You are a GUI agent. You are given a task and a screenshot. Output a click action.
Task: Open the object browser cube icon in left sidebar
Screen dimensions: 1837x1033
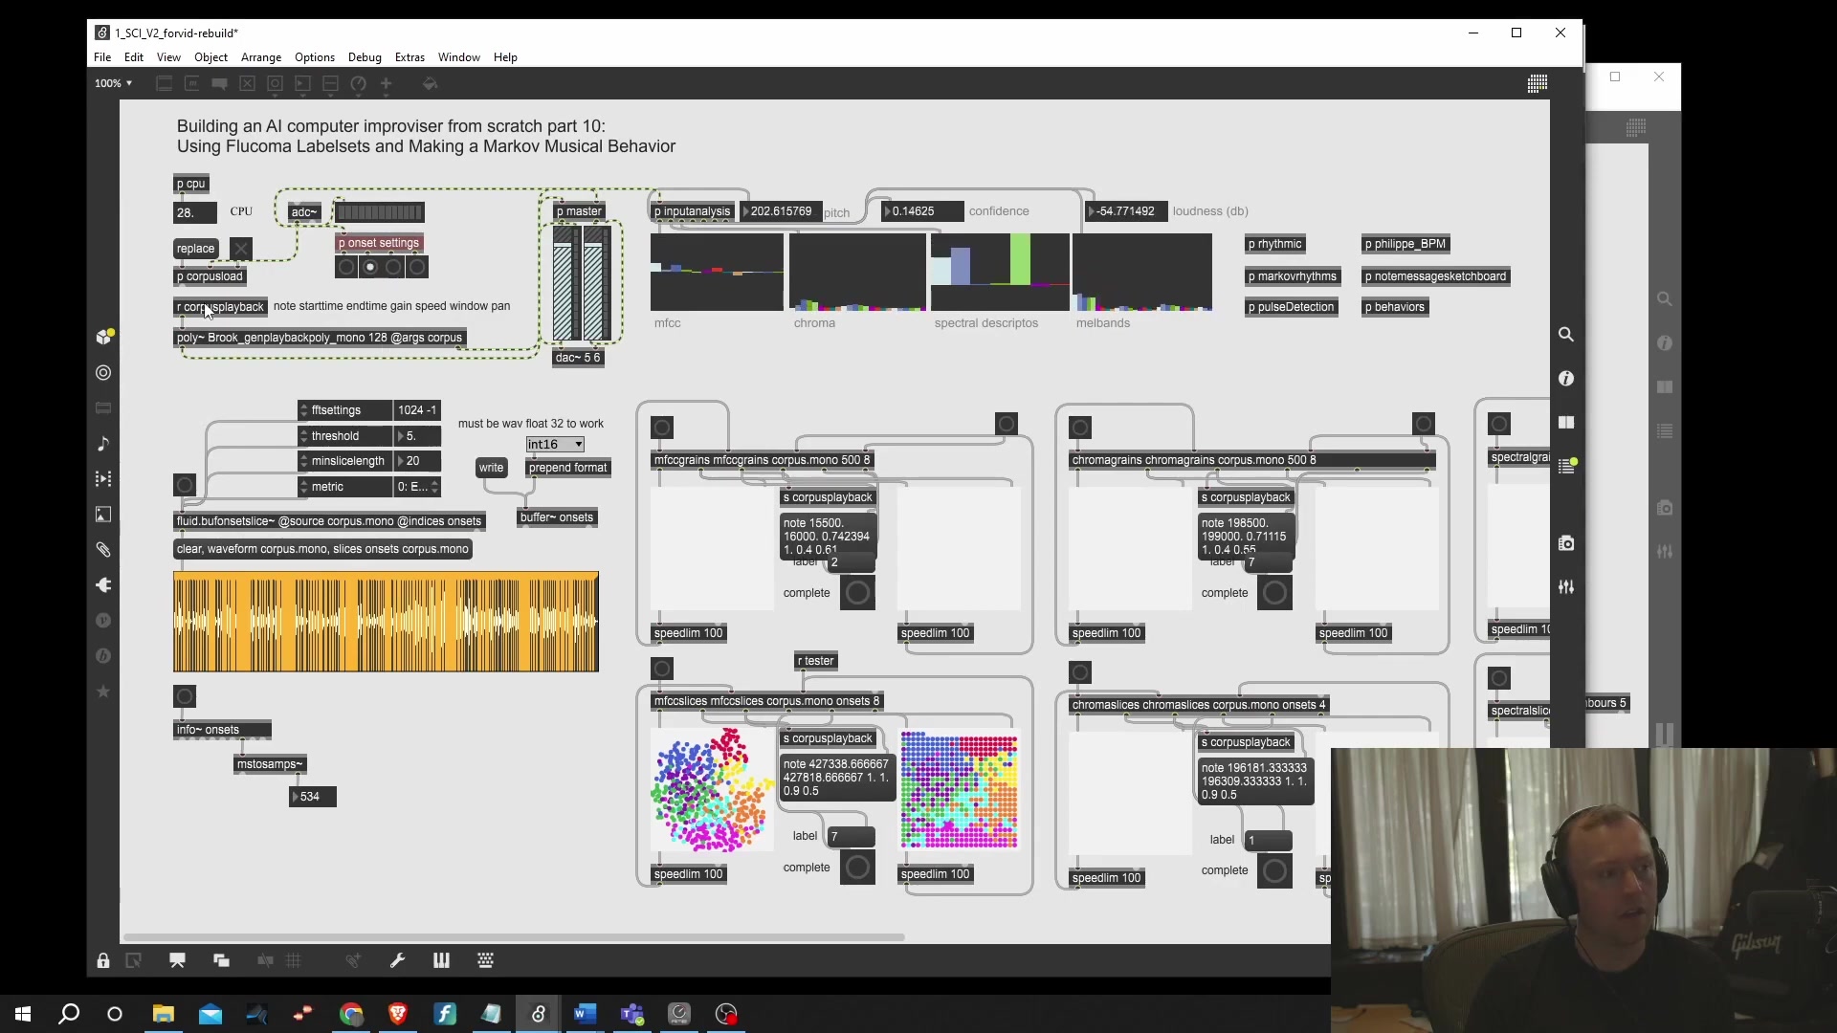coord(103,337)
